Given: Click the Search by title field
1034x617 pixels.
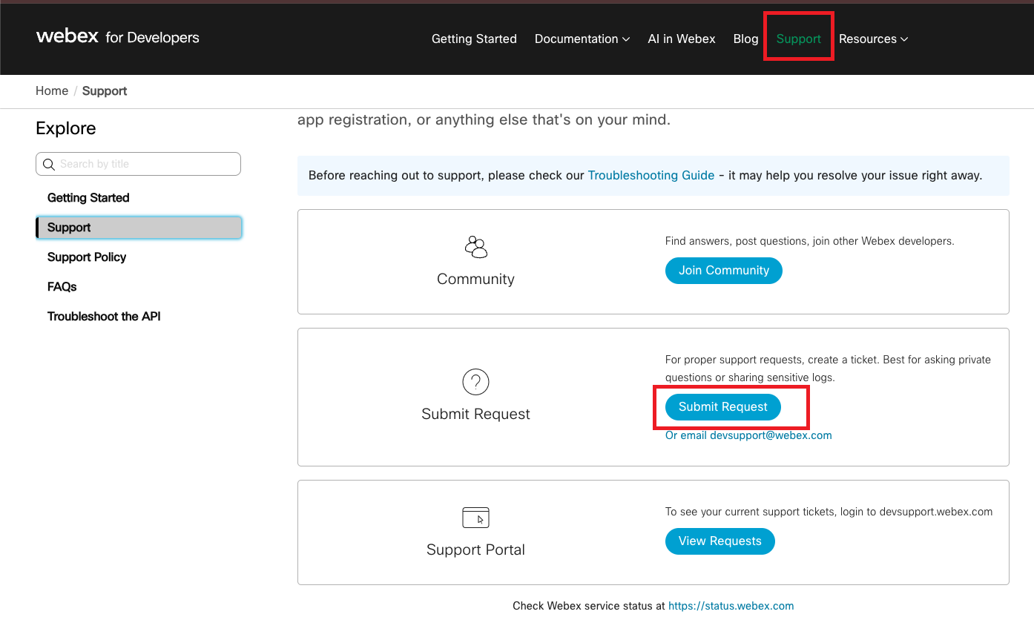Looking at the screenshot, I should 138,164.
